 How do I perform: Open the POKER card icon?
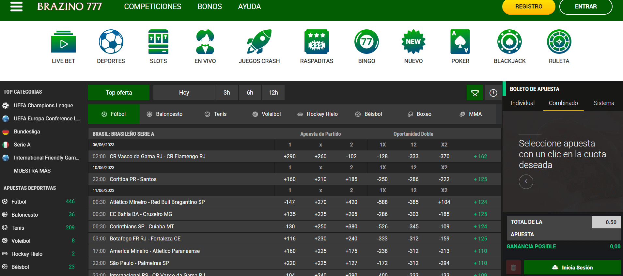[x=460, y=42]
